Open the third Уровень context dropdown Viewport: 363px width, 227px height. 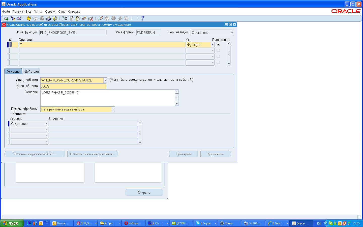[x=46, y=136]
